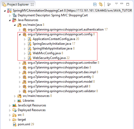Click the WebSecurityConfig.java file icon

30,58
